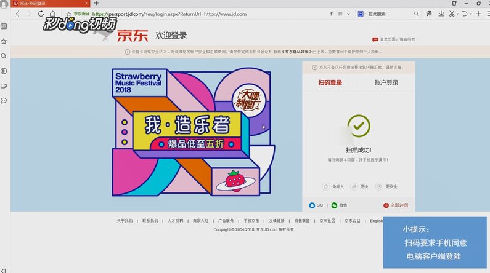Screen dimensions: 490x273
Task: Open the 销售联盟 footer link
Action: point(302,221)
